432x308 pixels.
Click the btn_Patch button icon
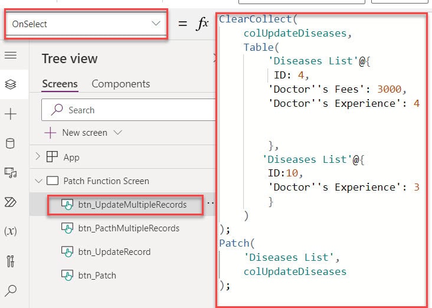(67, 276)
